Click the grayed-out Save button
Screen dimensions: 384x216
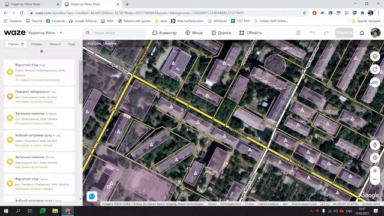(x=344, y=32)
